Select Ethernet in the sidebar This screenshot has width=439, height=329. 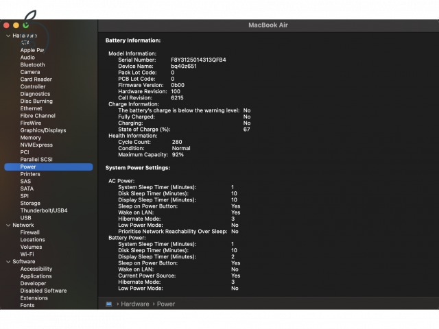click(x=31, y=108)
